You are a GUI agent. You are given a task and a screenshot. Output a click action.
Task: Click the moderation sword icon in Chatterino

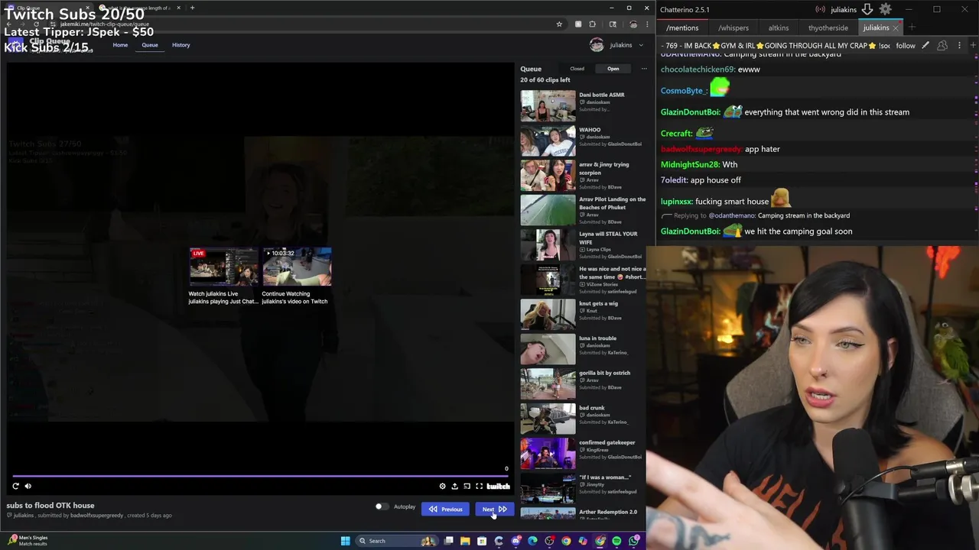coord(925,46)
